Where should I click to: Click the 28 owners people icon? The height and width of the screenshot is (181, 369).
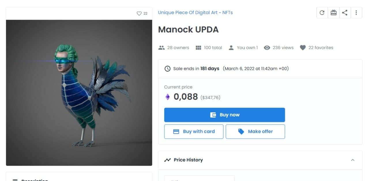pos(161,48)
